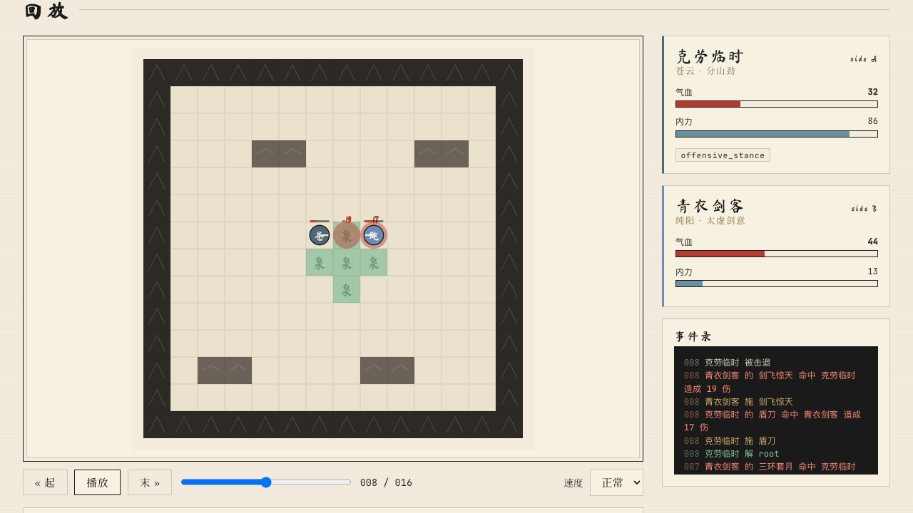Click the upper-right gray mountain obstacle
913x513 pixels.
pos(442,154)
